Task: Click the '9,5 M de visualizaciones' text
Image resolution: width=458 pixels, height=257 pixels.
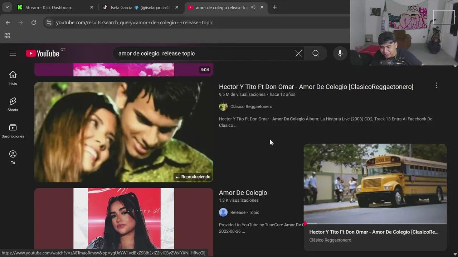Action: (242, 95)
